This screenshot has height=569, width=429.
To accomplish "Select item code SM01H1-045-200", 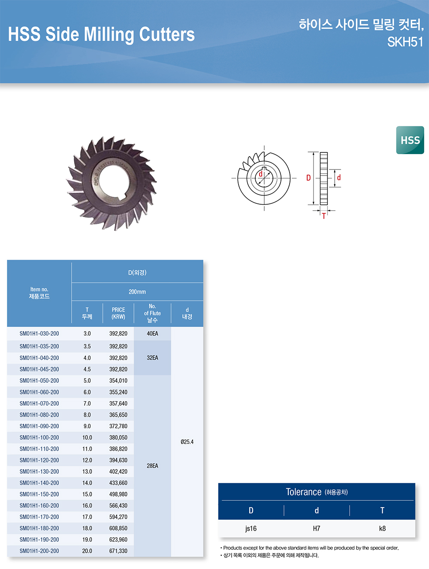I will click(39, 369).
